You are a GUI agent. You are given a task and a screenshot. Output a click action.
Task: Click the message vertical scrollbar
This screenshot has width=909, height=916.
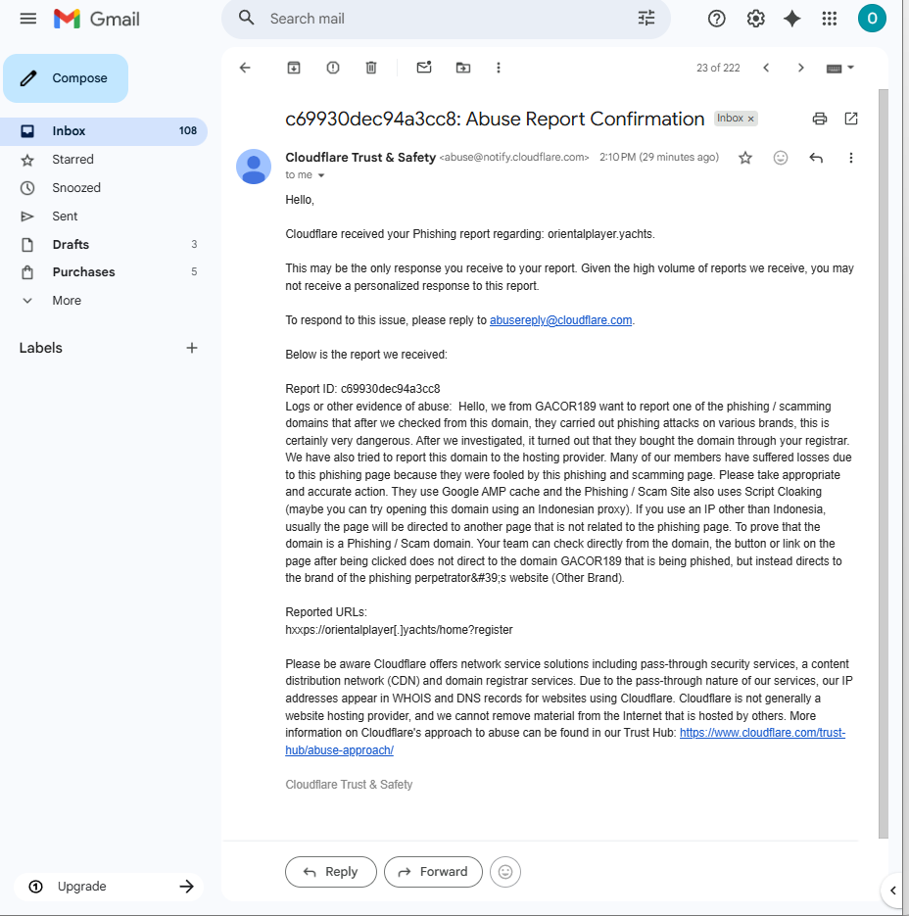(884, 463)
